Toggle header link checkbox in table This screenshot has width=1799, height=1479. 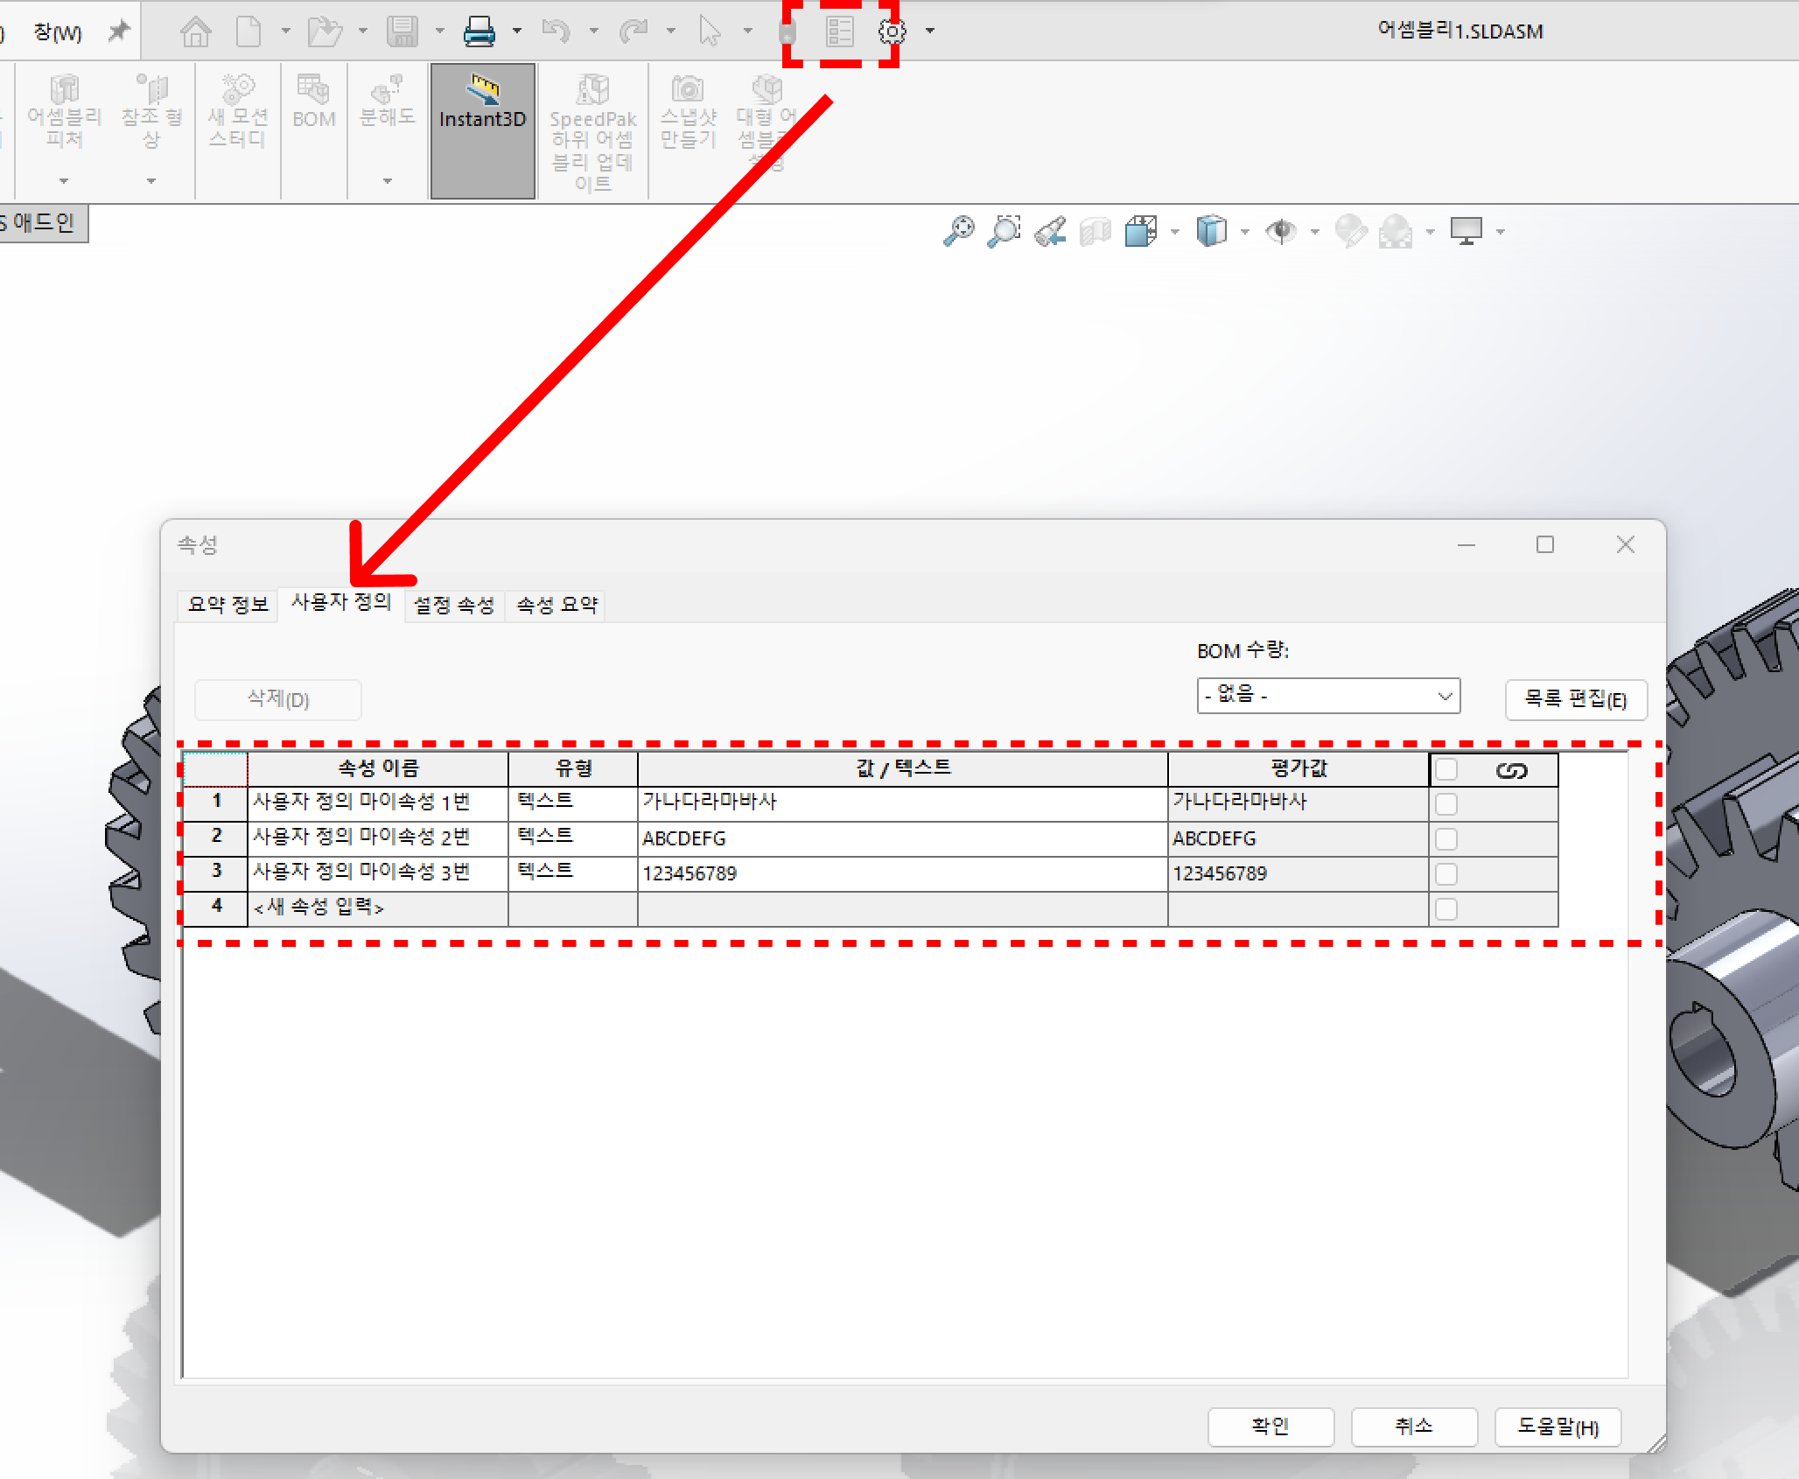(x=1446, y=769)
